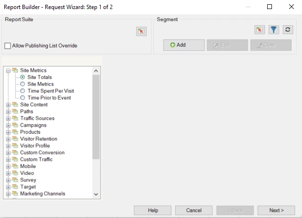Image resolution: width=302 pixels, height=218 pixels.
Task: Click the tree scrollbar down arrow
Action: tap(96, 194)
